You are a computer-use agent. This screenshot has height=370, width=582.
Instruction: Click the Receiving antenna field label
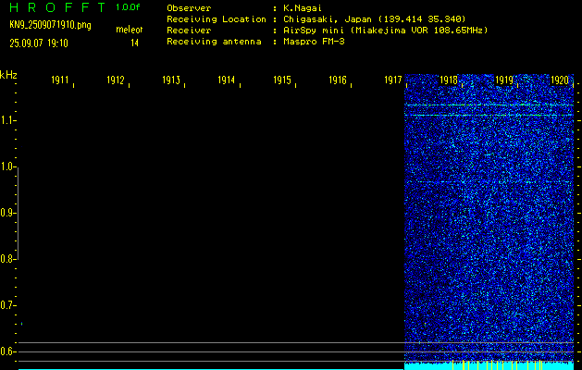click(214, 42)
